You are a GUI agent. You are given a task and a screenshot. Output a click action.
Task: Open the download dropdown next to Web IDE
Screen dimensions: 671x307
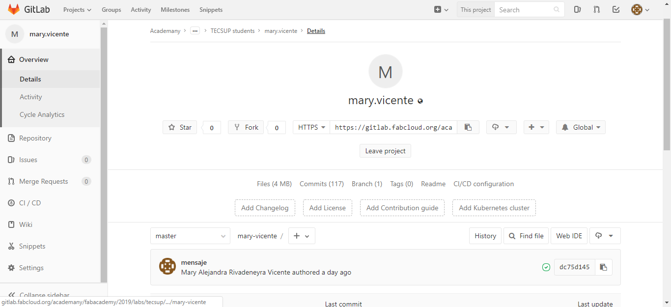coord(605,236)
